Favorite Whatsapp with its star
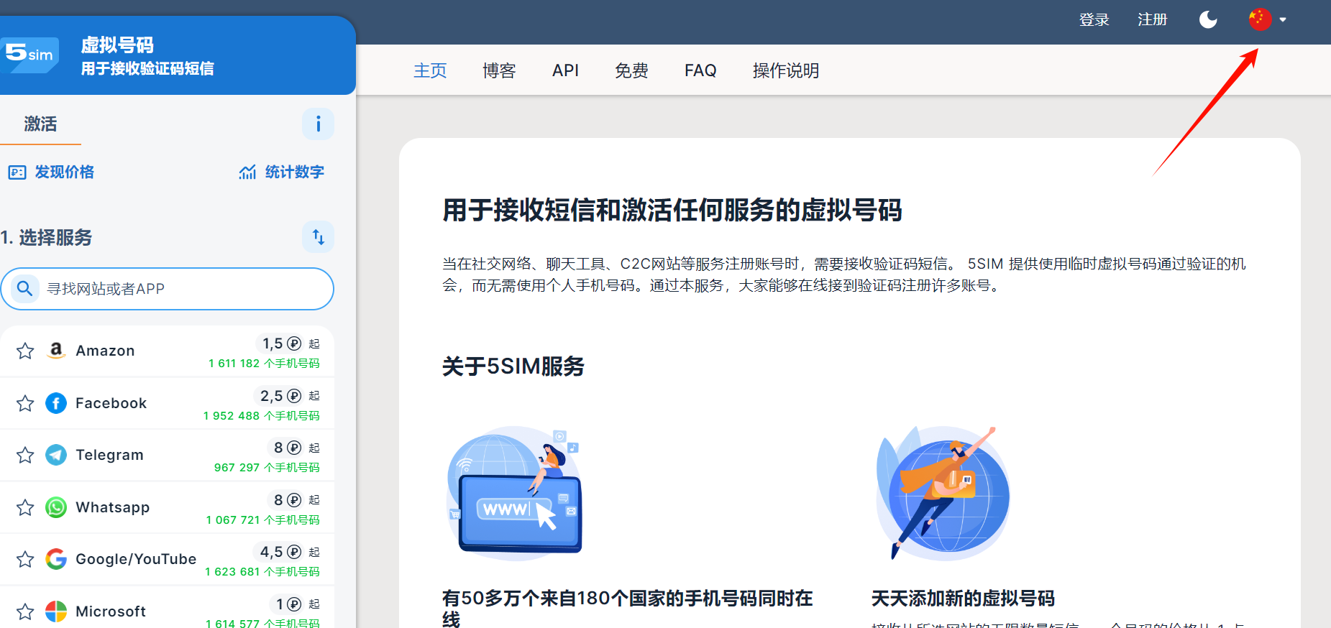 click(x=25, y=507)
